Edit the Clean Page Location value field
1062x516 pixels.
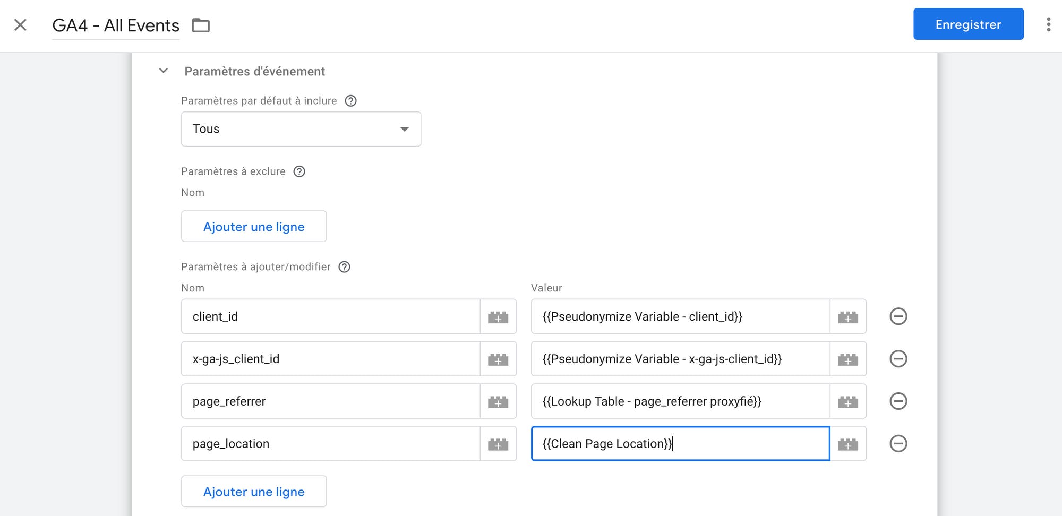pos(680,444)
